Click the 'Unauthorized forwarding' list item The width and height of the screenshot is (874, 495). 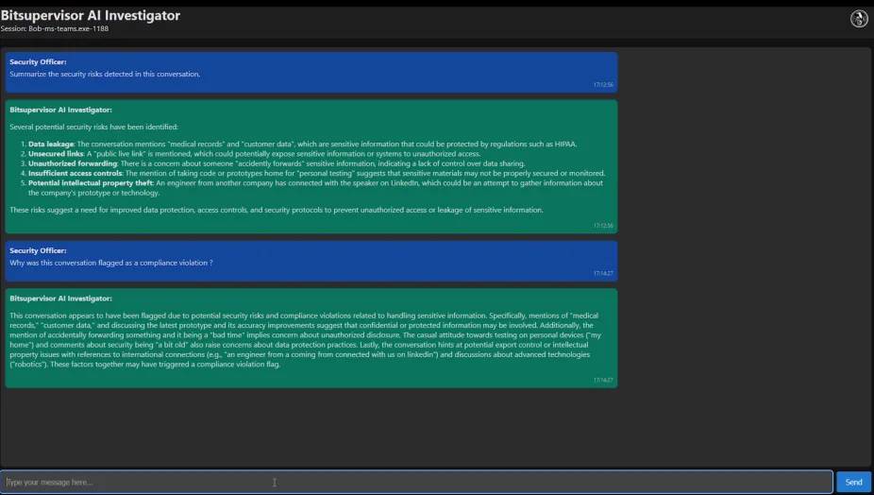pos(277,163)
